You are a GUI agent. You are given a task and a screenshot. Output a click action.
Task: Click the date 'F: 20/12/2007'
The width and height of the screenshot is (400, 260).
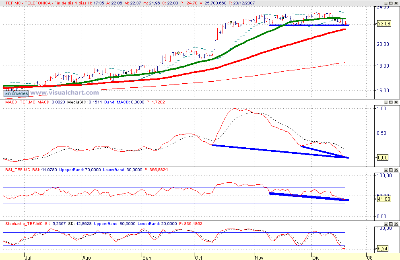pyautogui.click(x=241, y=3)
